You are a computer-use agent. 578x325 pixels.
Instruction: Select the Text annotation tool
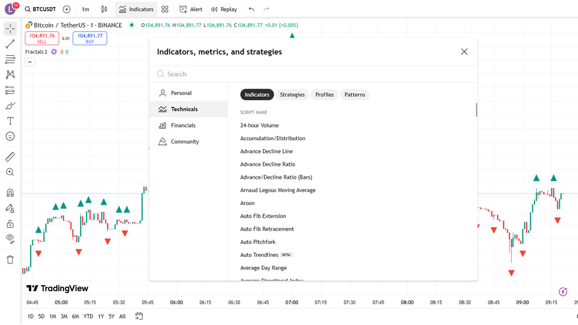11,121
